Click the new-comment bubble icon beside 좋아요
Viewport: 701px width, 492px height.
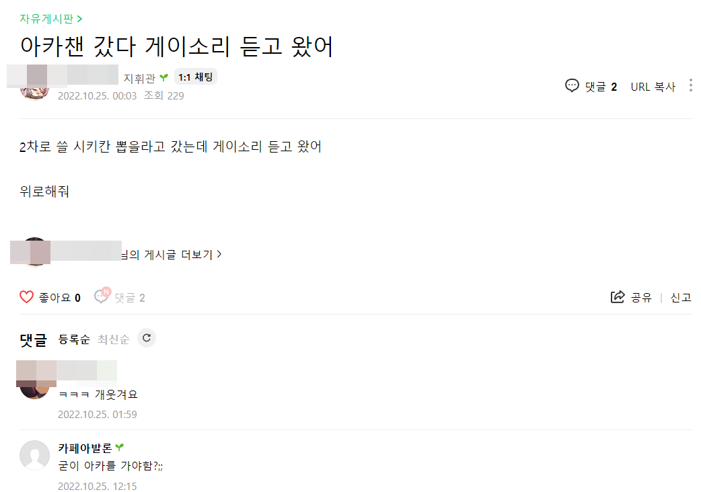coord(102,296)
